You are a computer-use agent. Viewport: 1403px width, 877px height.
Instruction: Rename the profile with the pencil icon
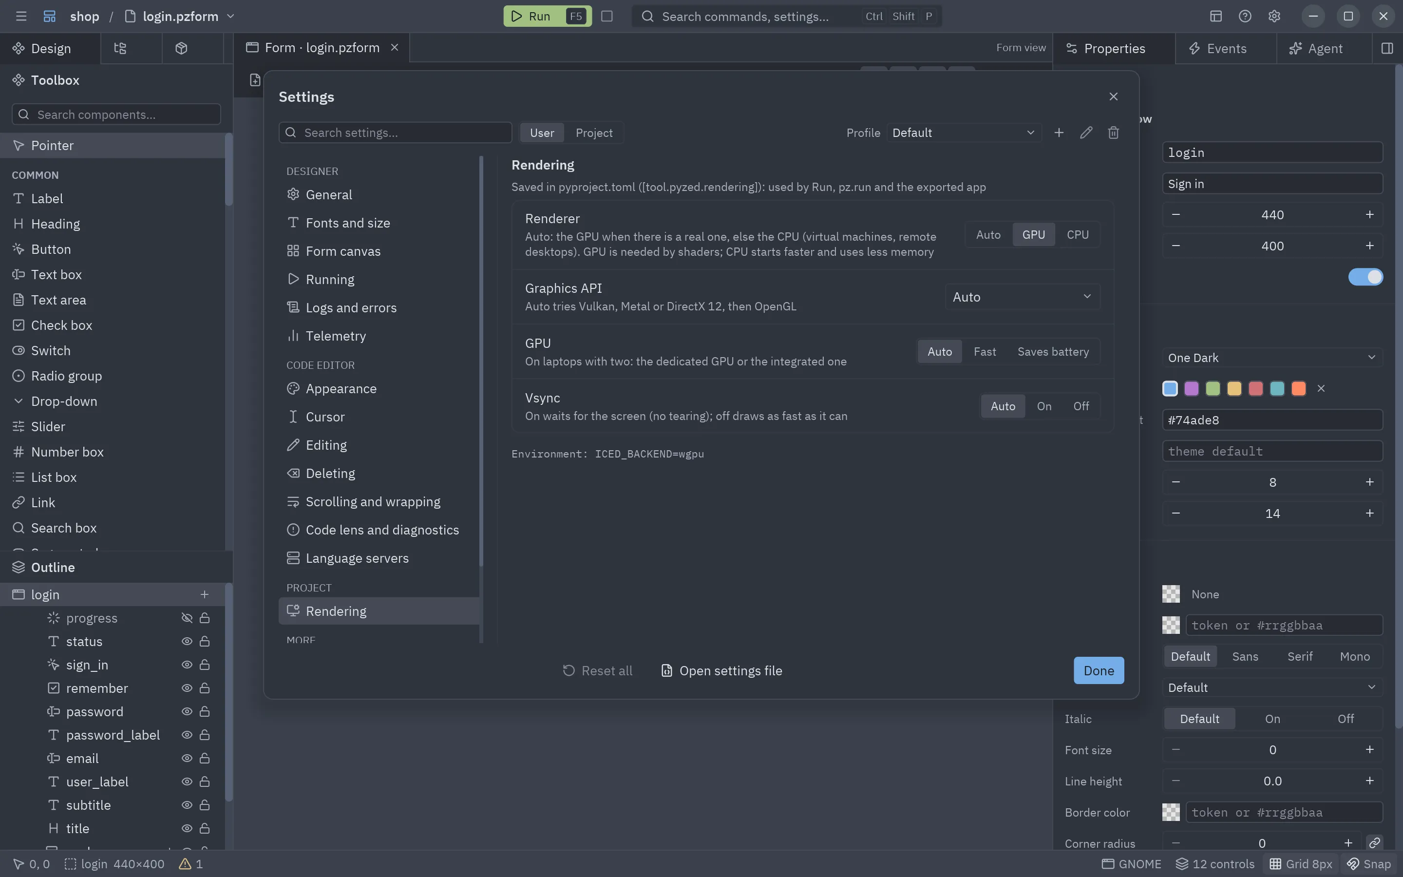pyautogui.click(x=1086, y=133)
